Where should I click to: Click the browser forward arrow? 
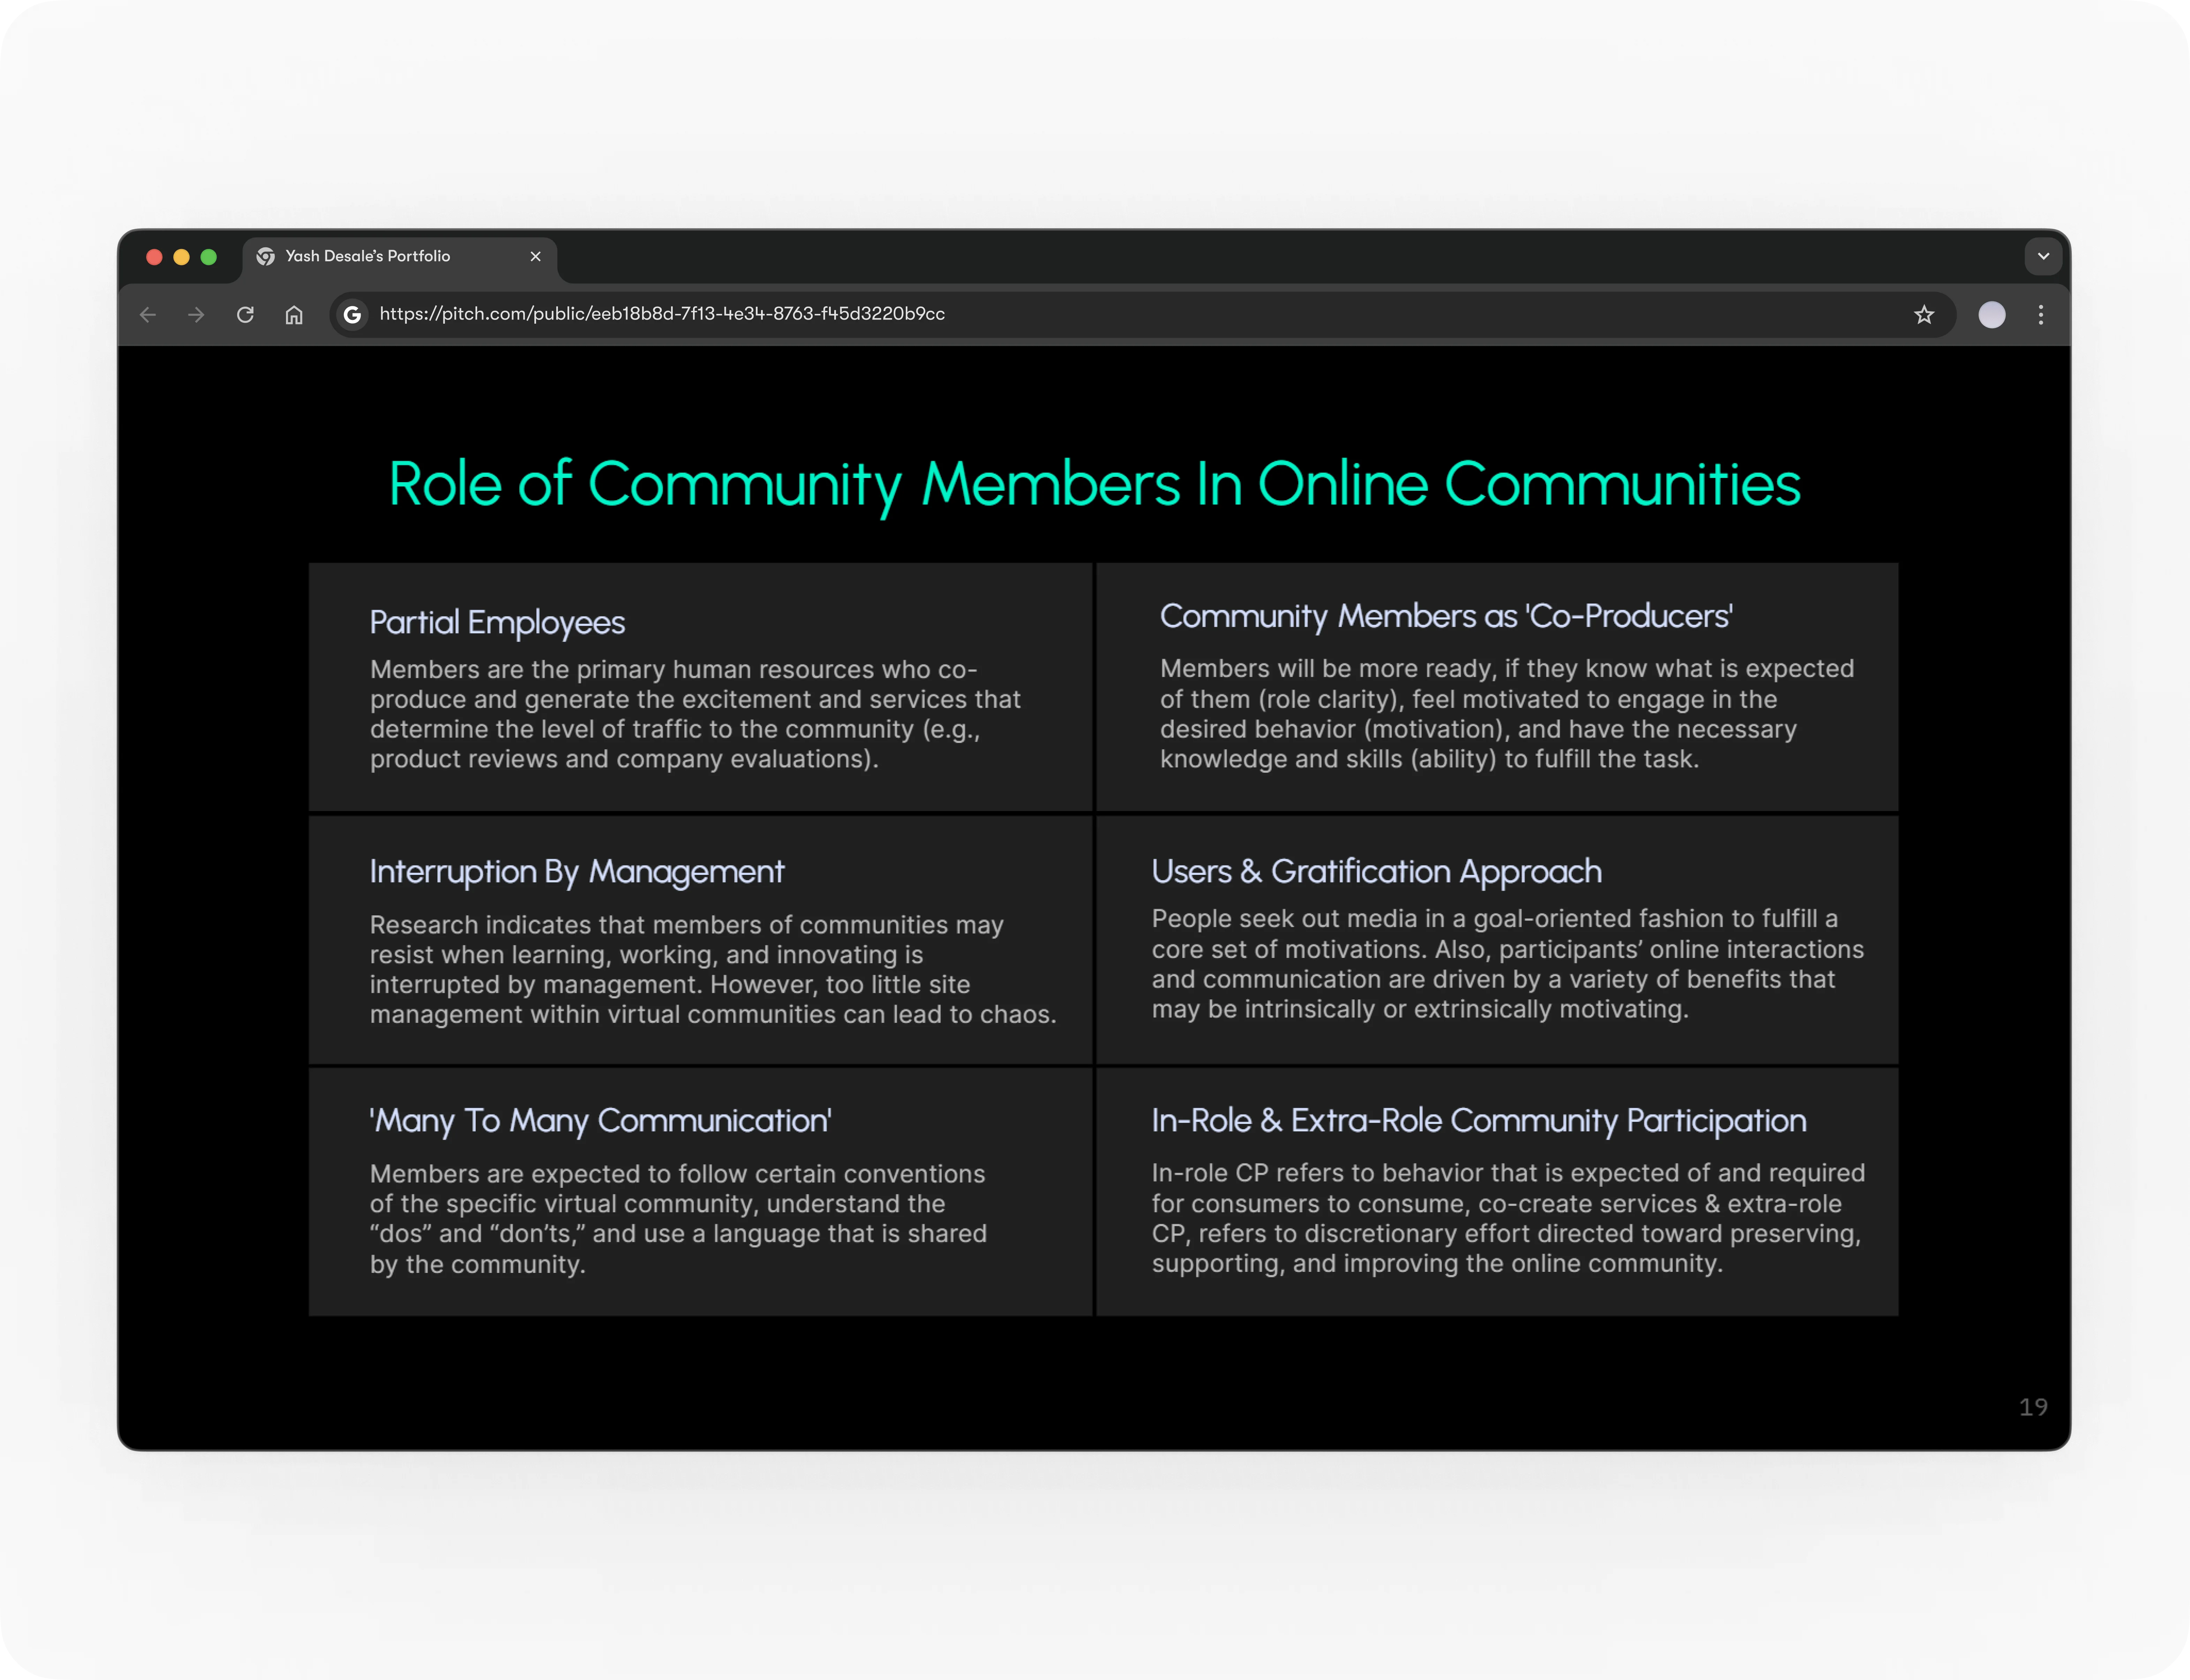pyautogui.click(x=196, y=315)
